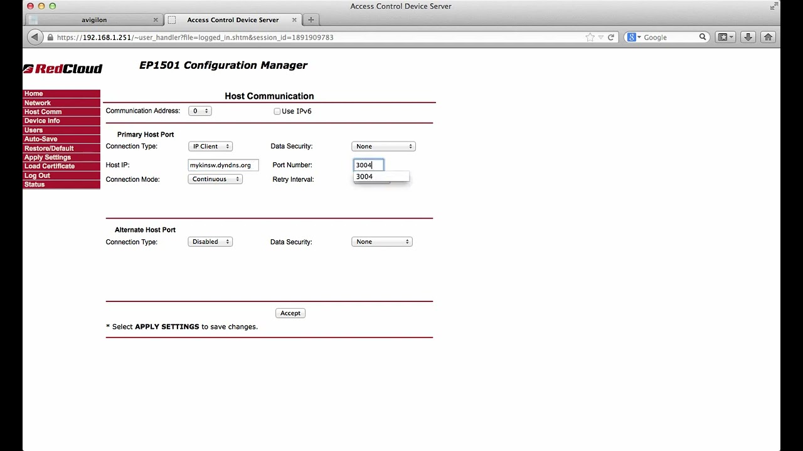Choose the 3004 autocomplete suggestion
The image size is (803, 451).
[x=381, y=177]
